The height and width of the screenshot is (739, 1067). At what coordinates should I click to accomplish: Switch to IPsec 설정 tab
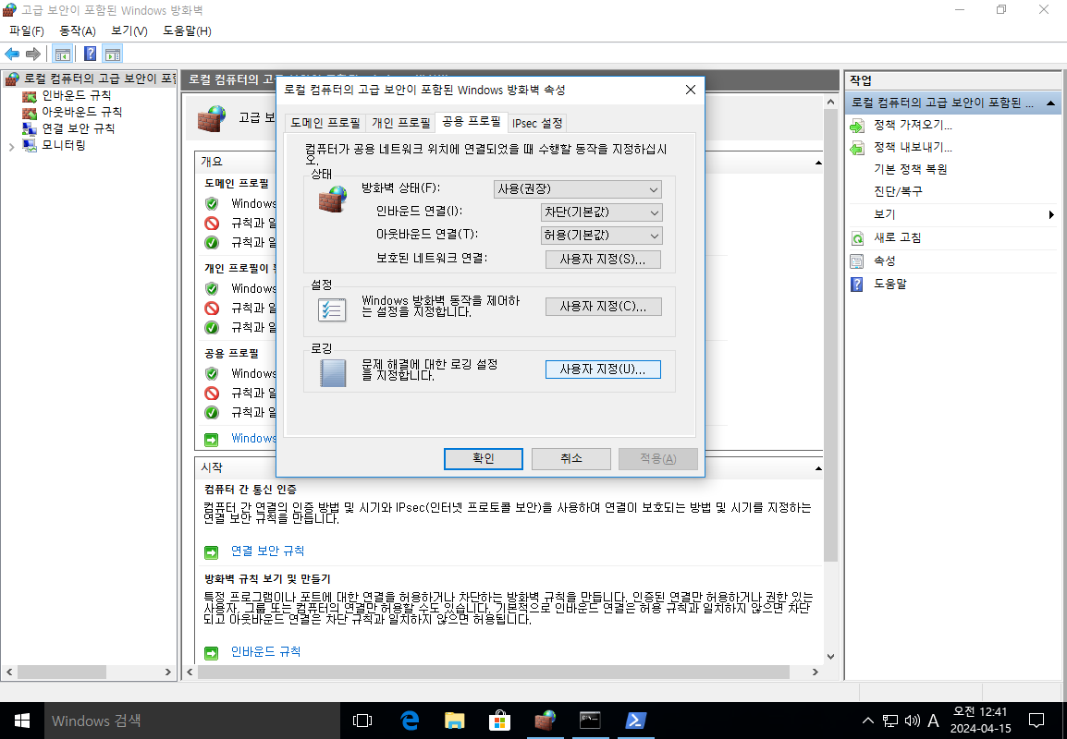pos(537,123)
